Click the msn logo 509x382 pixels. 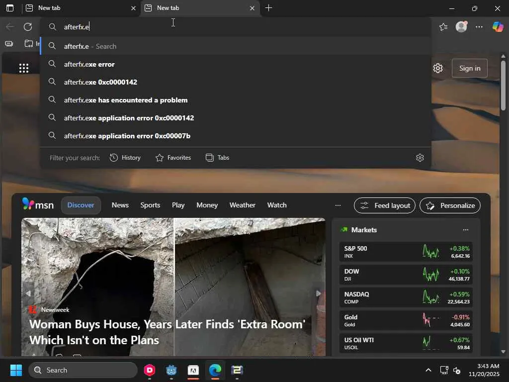[x=38, y=204]
